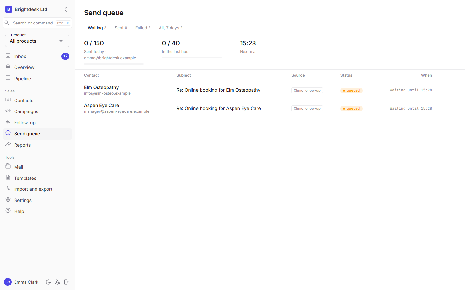Click the Import and export arrows icon
This screenshot has height=290, width=465.
8,188
